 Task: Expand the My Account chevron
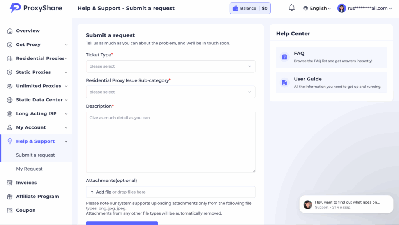[66, 127]
